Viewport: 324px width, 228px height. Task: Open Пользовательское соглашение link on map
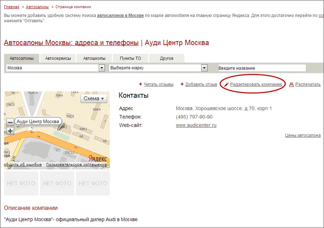[77, 164]
